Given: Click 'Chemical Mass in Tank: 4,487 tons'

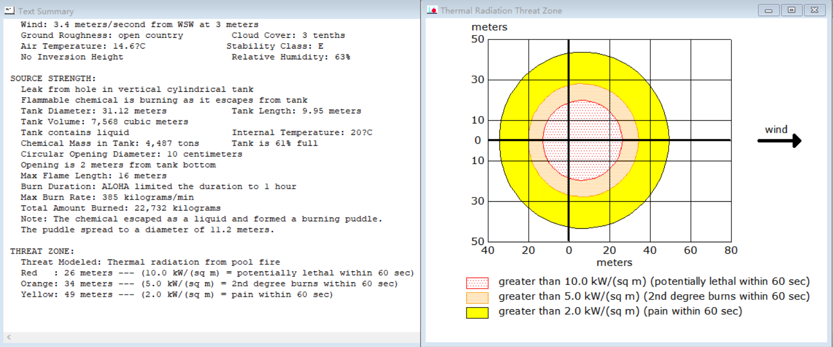Looking at the screenshot, I should pyautogui.click(x=110, y=144).
